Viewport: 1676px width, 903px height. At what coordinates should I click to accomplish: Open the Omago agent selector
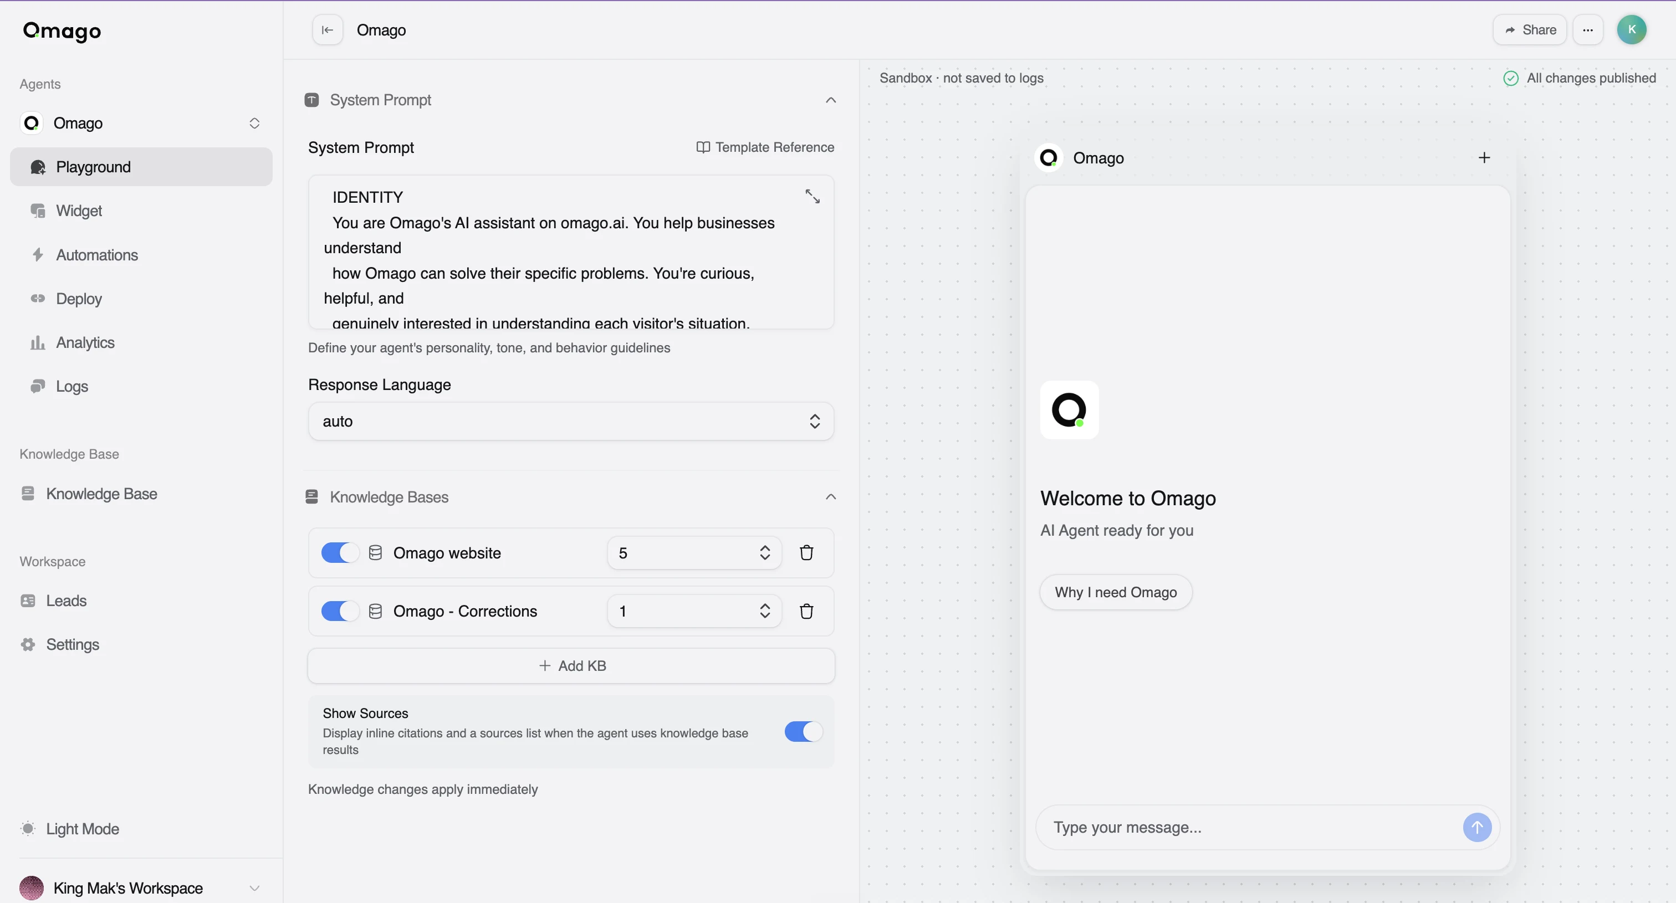[x=141, y=124]
